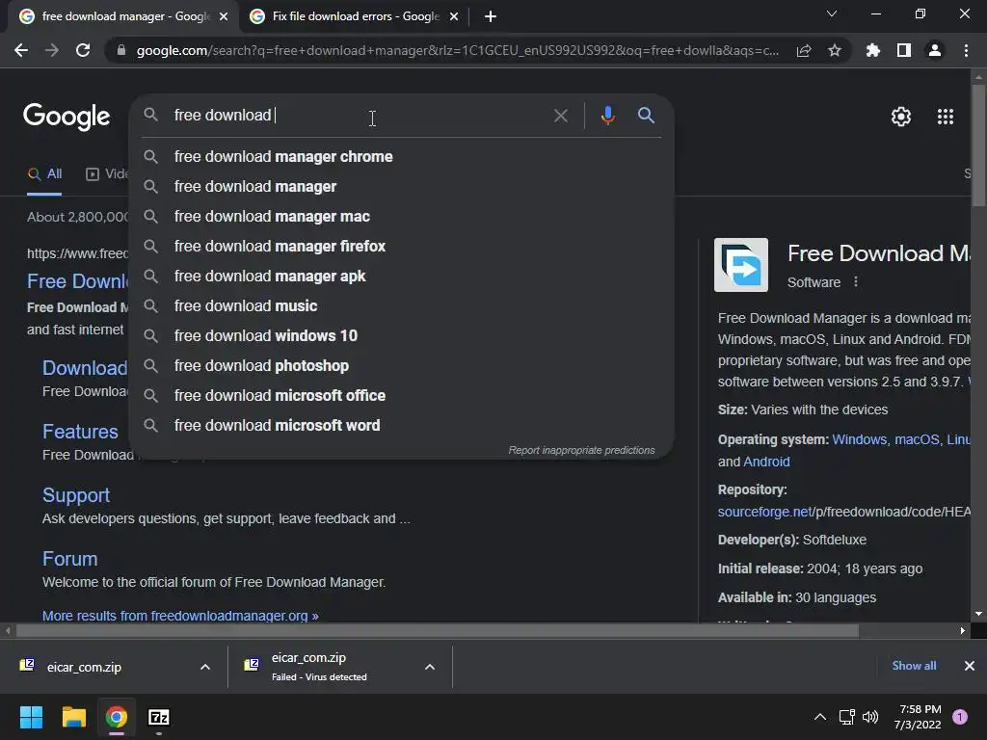This screenshot has height=740, width=987.
Task: Open the Support sitelink
Action: click(x=76, y=495)
